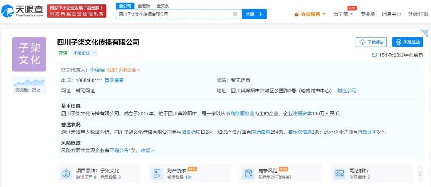This screenshot has width=431, height=187.
Task: Click the 竞争风险 PK icon
Action: [248, 173]
